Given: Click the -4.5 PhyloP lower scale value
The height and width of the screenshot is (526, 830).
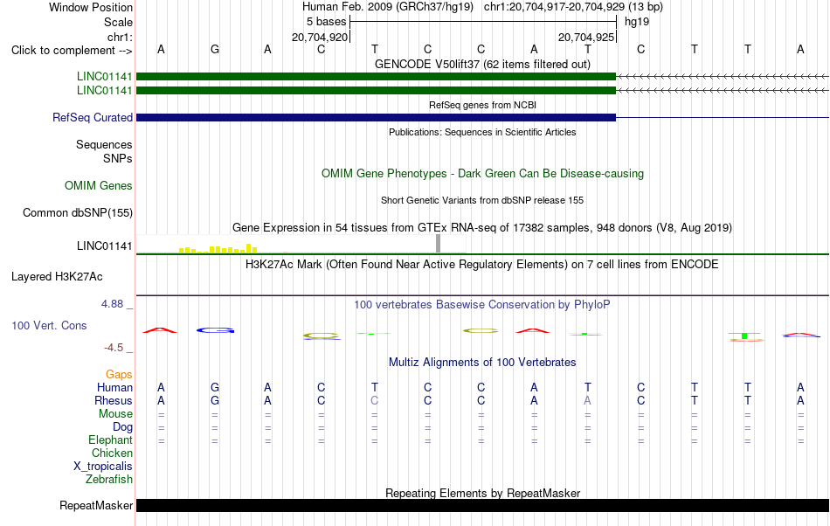Looking at the screenshot, I should 114,347.
